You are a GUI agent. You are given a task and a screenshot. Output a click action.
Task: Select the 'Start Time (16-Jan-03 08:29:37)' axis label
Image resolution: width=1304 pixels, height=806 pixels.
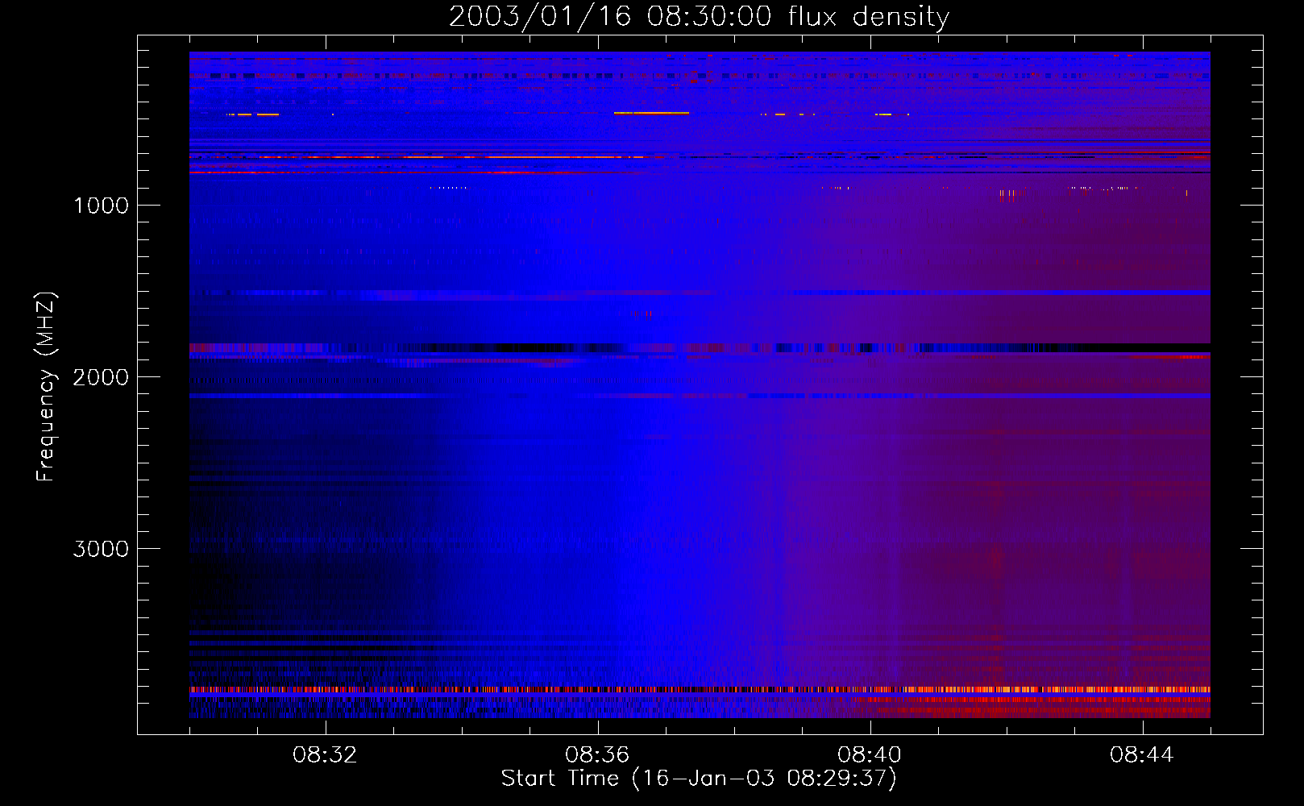tap(699, 779)
